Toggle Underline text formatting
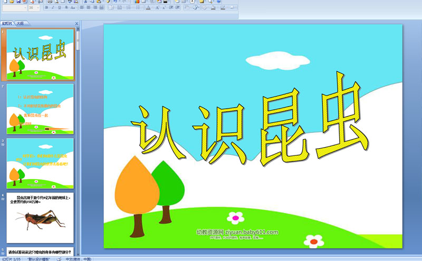The height and width of the screenshot is (261, 422). 60,8
